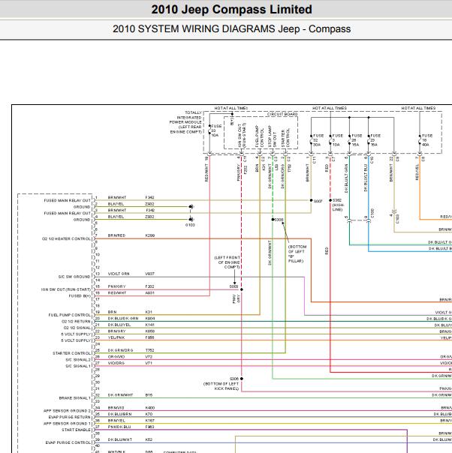Screen dimensions: 452x453
Task: Click the 'S/C SW GROUND' pin label
Action: (74, 277)
